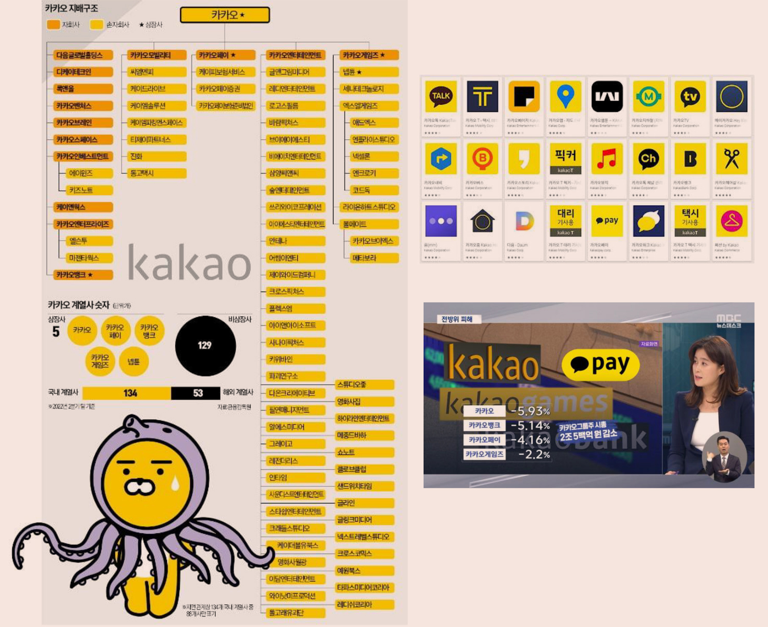Open the pink hanger Kakao Style icon

[731, 221]
